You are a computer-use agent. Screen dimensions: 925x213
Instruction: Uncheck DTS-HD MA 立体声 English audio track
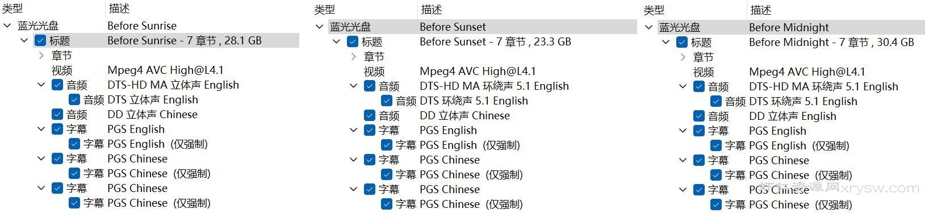(57, 85)
